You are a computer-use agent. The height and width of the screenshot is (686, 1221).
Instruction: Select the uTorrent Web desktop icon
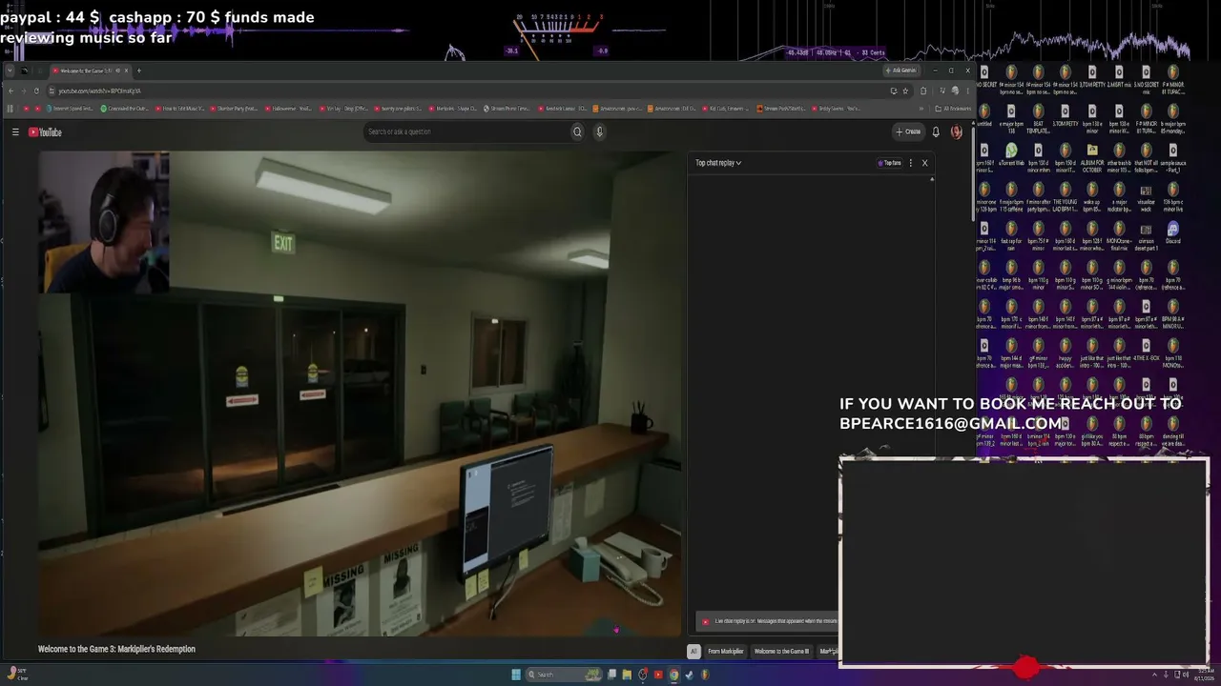[1011, 155]
